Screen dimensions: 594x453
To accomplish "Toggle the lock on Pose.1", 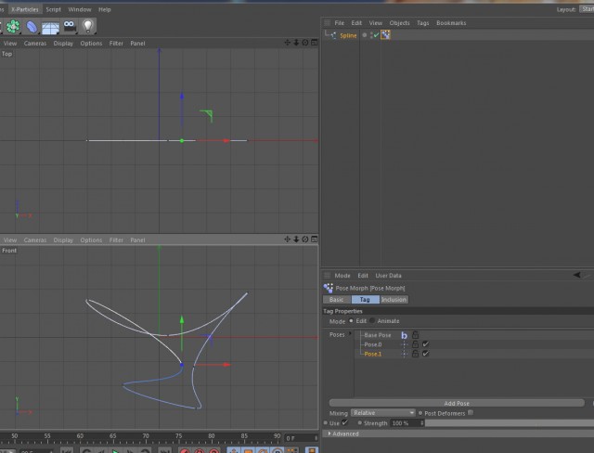I will click(415, 354).
